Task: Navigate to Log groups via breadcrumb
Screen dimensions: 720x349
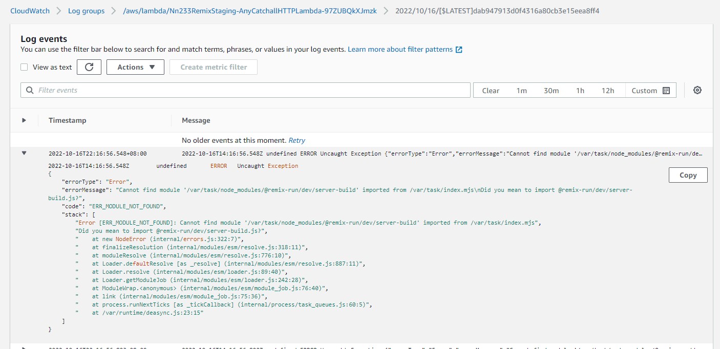Action: tap(86, 10)
